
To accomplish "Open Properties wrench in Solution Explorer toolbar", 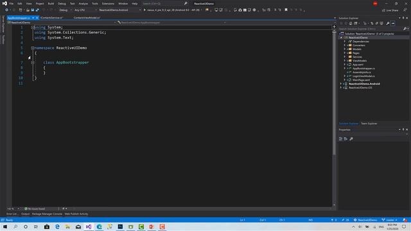I will (388, 23).
